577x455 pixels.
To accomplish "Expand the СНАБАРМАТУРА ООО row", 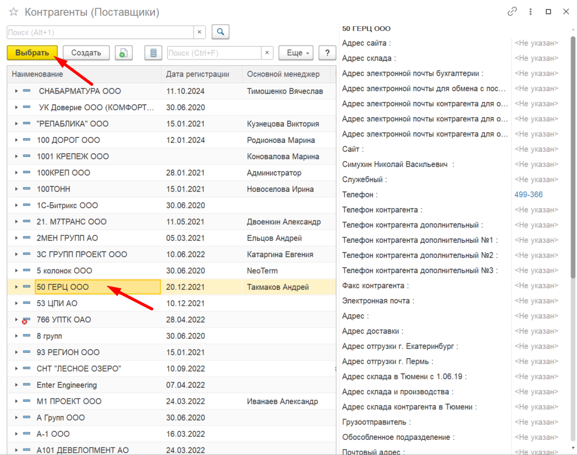I will [x=16, y=90].
